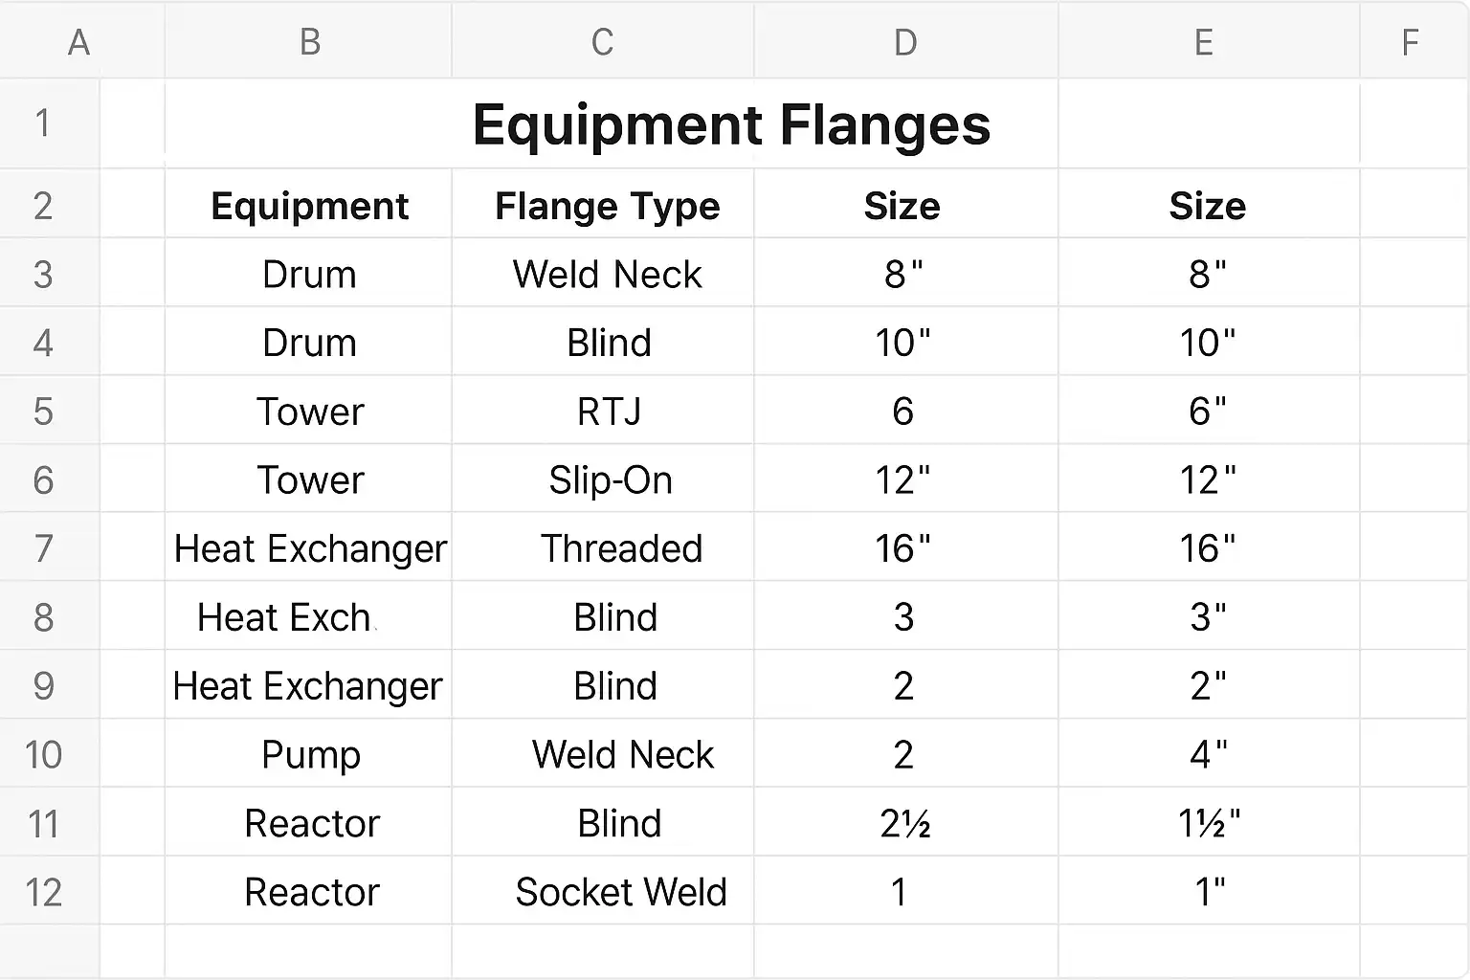Select the 4" cell in column E
The height and width of the screenshot is (980, 1470).
(x=1209, y=753)
